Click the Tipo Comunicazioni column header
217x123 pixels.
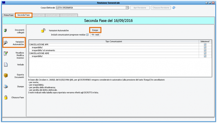[114, 42]
